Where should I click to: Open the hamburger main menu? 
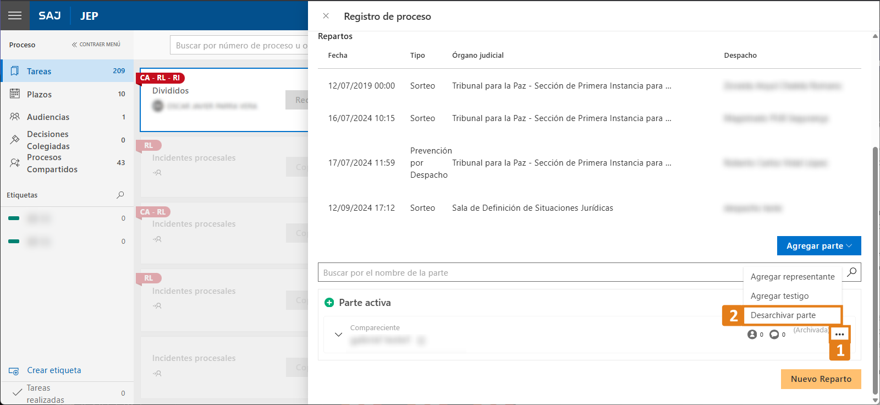15,15
